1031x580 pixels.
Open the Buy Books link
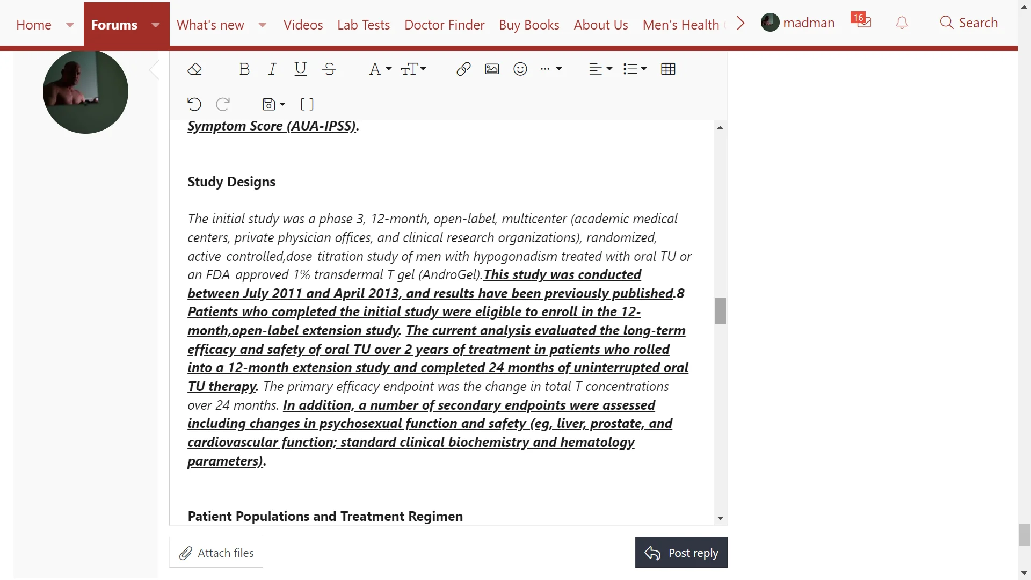click(529, 25)
